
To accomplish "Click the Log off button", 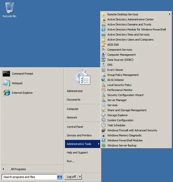I will coord(72,177).
